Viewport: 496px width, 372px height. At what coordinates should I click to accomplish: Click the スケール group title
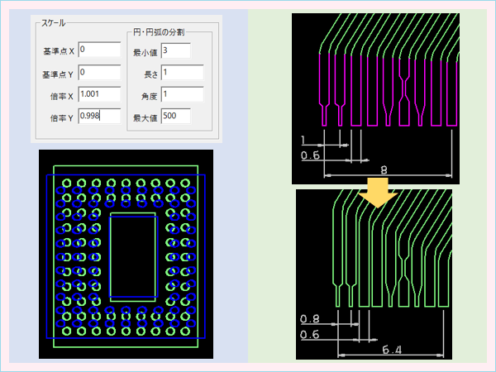click(54, 24)
